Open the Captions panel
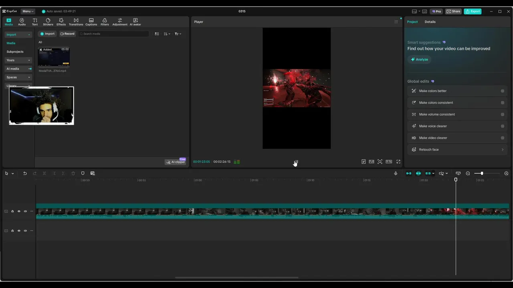 click(91, 22)
